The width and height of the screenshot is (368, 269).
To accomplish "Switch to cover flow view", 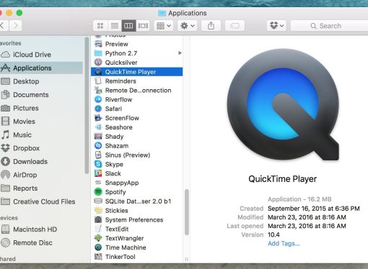I will [x=143, y=26].
